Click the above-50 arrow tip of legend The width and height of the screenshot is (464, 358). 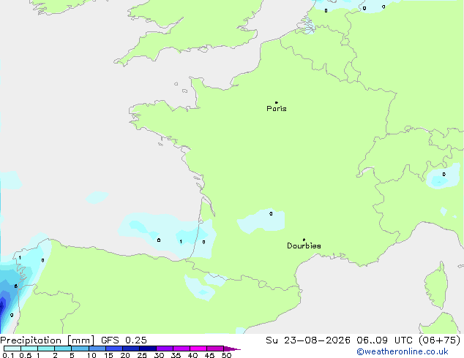232,349
